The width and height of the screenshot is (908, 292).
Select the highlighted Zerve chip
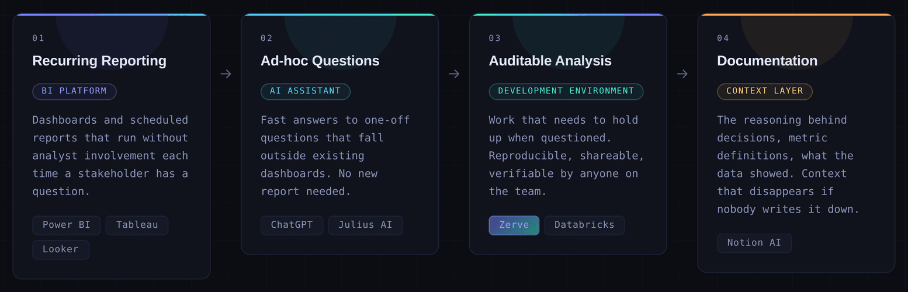pyautogui.click(x=514, y=225)
